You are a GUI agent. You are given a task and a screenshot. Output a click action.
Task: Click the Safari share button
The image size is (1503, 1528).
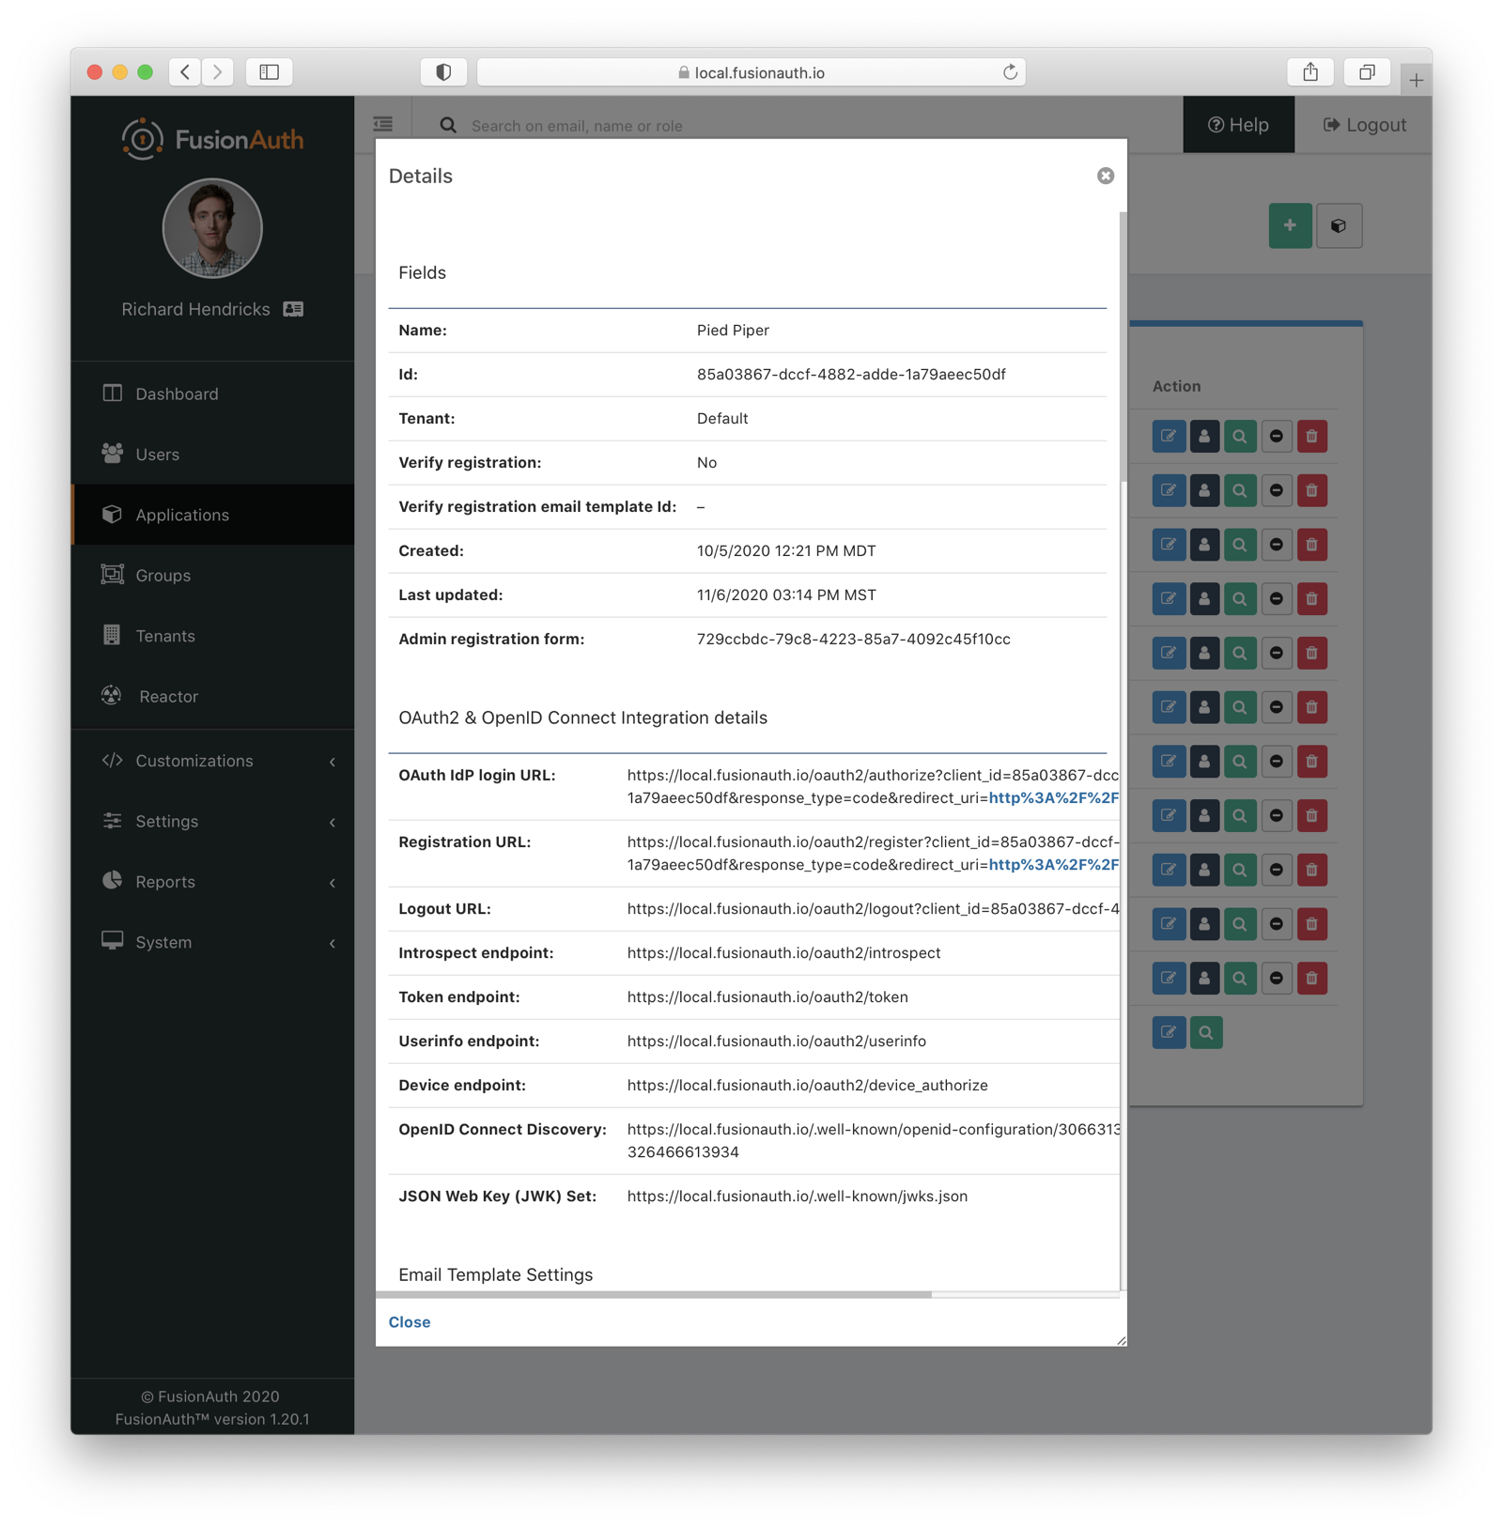1310,72
